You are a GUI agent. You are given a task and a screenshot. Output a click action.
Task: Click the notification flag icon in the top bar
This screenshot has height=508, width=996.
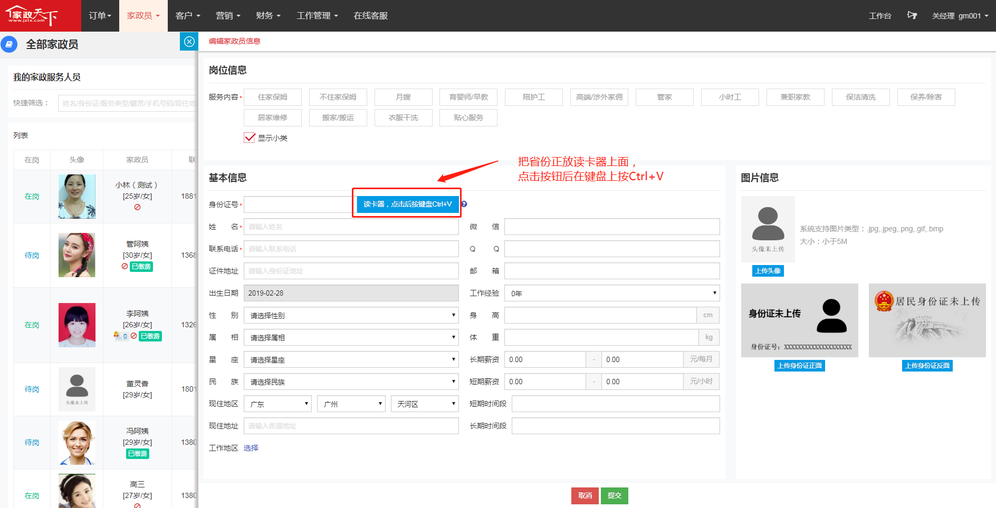[x=912, y=15]
